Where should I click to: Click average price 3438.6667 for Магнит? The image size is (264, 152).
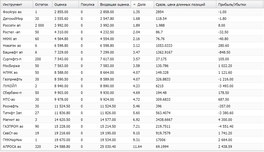point(164,120)
